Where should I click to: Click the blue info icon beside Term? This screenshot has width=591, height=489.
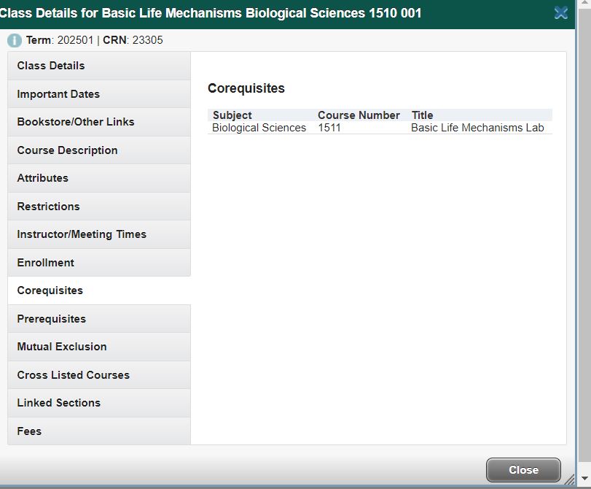tap(15, 40)
